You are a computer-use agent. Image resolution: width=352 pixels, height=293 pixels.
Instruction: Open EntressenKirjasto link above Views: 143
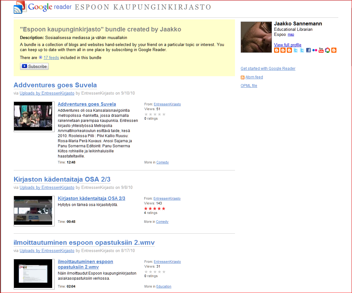[x=167, y=198]
